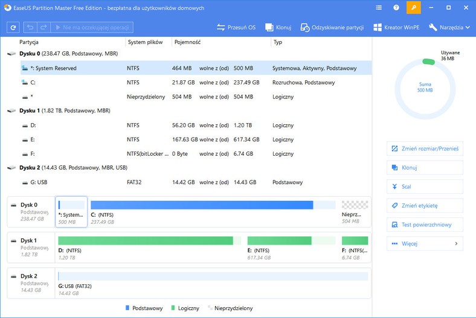This screenshot has height=318, width=476.
Task: Click the Typ column header
Action: pos(278,42)
